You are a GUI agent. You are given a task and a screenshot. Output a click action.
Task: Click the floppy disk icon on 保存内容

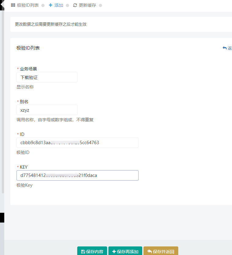tap(83, 252)
